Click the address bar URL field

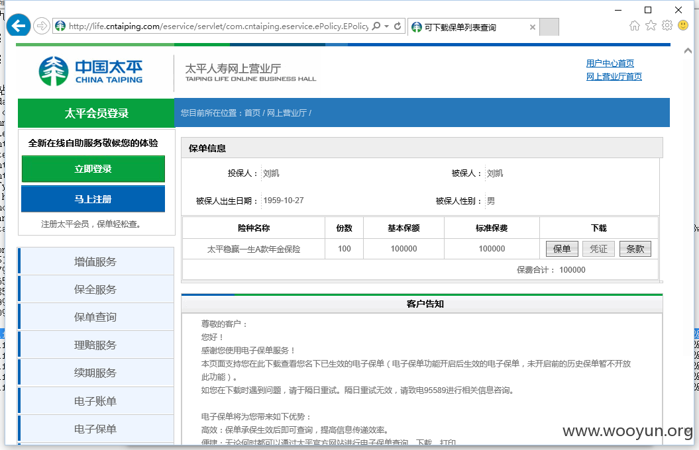click(x=219, y=26)
